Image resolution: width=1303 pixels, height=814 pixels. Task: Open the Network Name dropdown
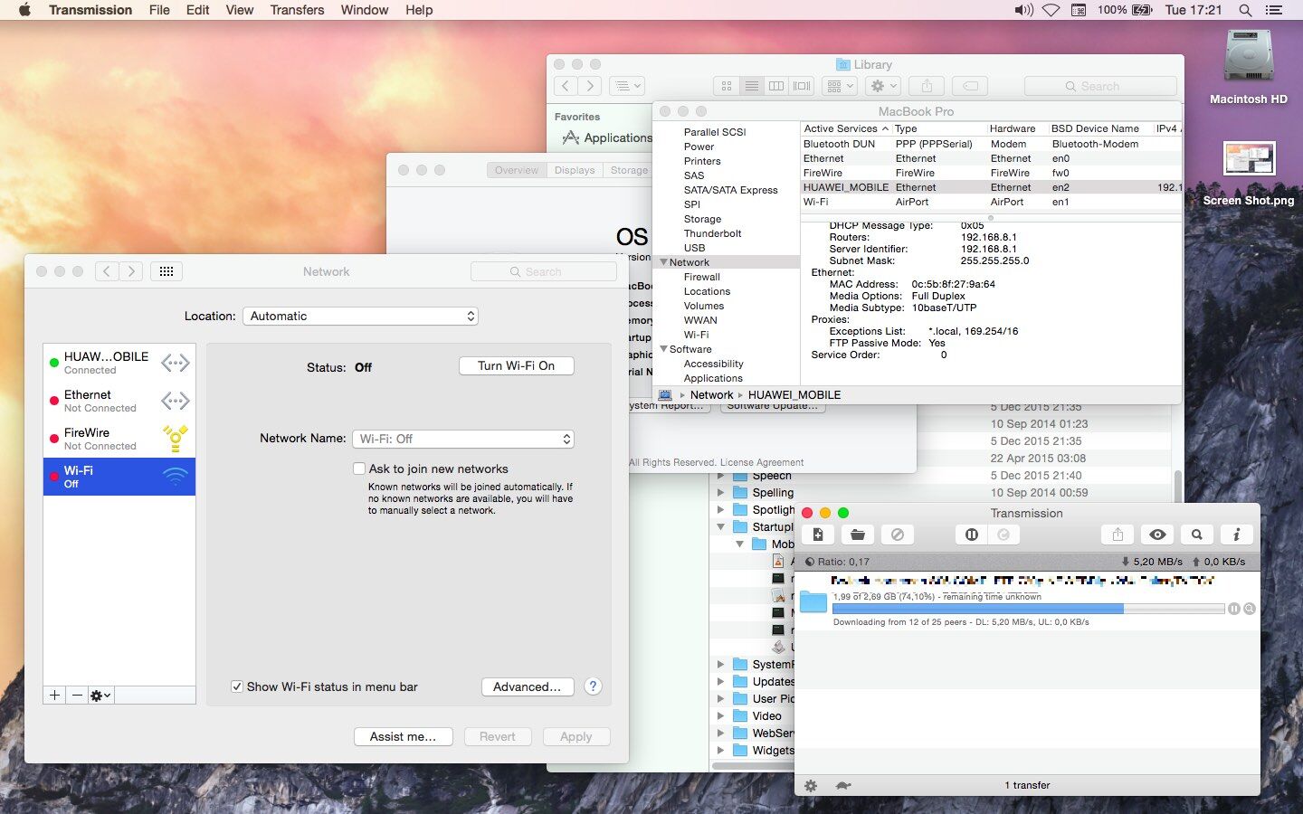(462, 439)
